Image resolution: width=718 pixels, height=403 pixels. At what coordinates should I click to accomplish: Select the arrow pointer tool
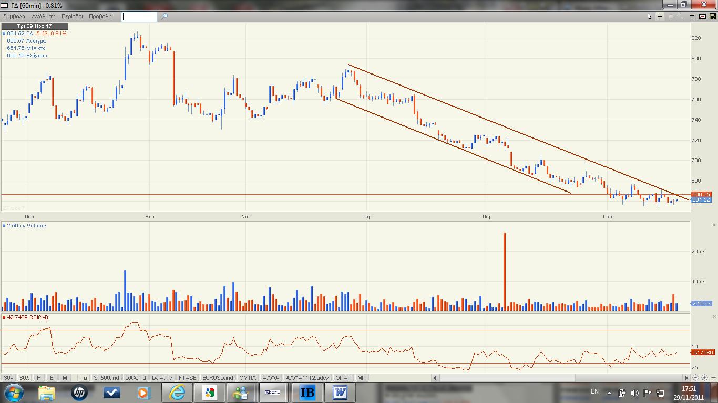pyautogui.click(x=649, y=16)
